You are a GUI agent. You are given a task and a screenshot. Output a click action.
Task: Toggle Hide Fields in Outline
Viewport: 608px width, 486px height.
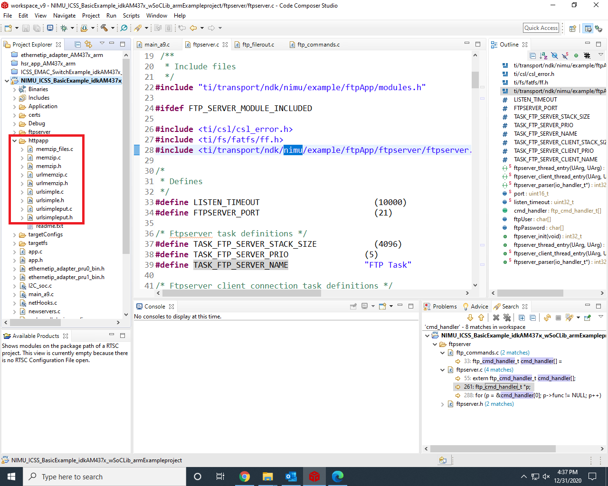point(554,56)
